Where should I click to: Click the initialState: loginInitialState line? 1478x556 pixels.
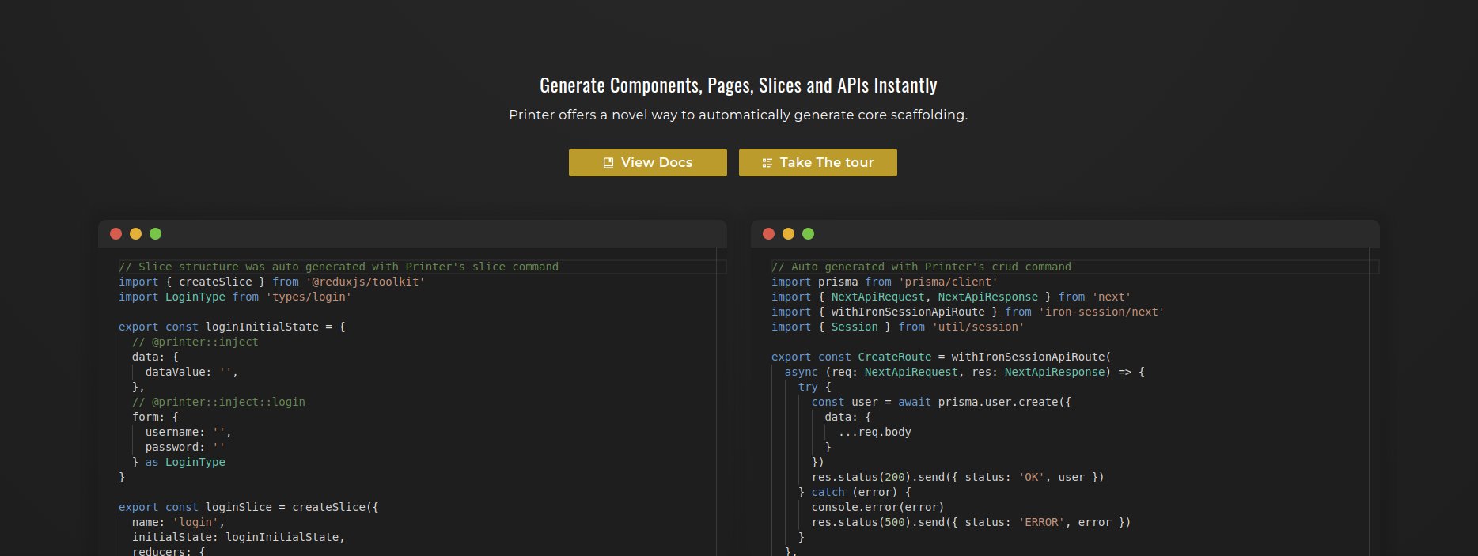pyautogui.click(x=238, y=537)
